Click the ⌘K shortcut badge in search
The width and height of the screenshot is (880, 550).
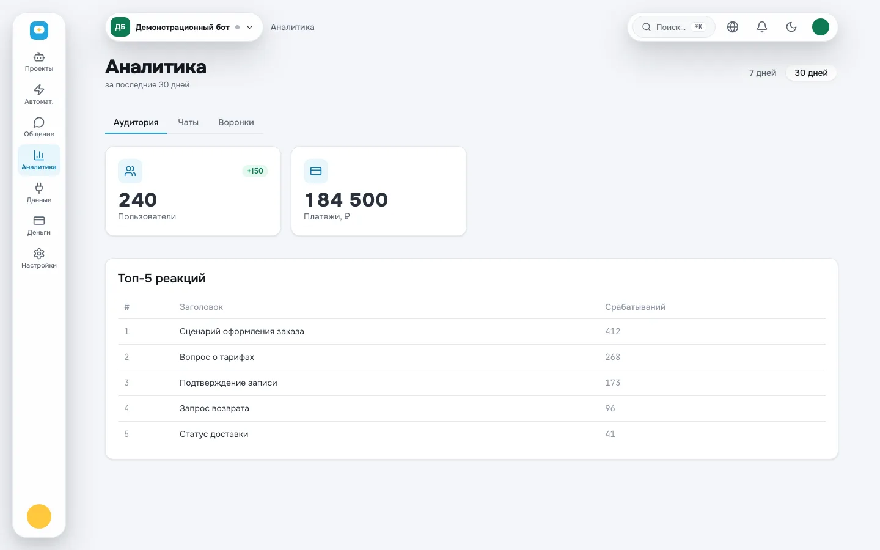point(698,27)
